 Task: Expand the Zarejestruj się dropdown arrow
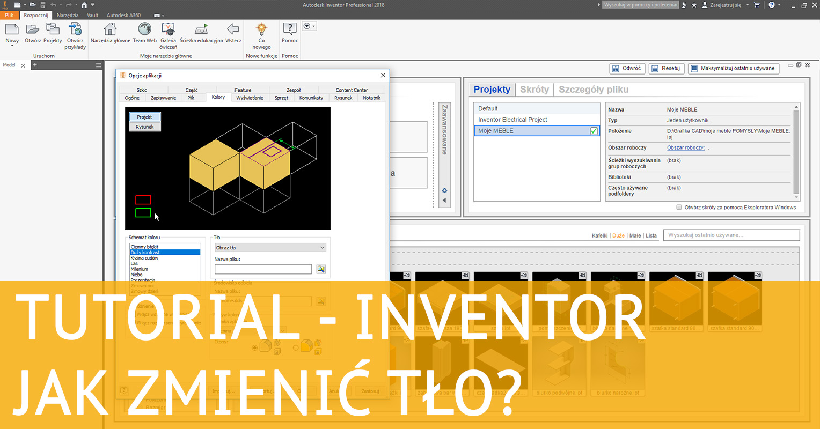tap(747, 5)
